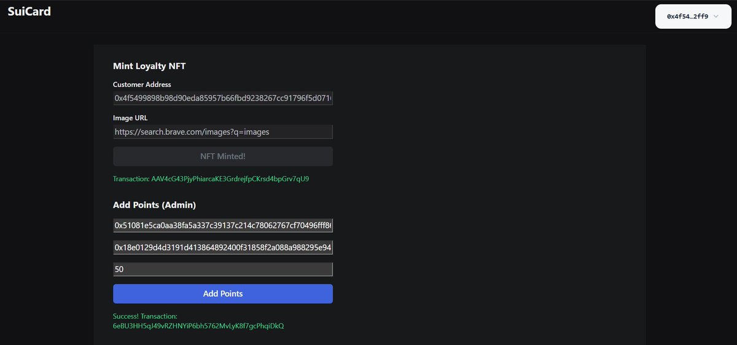Focus the 0x51081e5c… admin input field

pyautogui.click(x=223, y=226)
